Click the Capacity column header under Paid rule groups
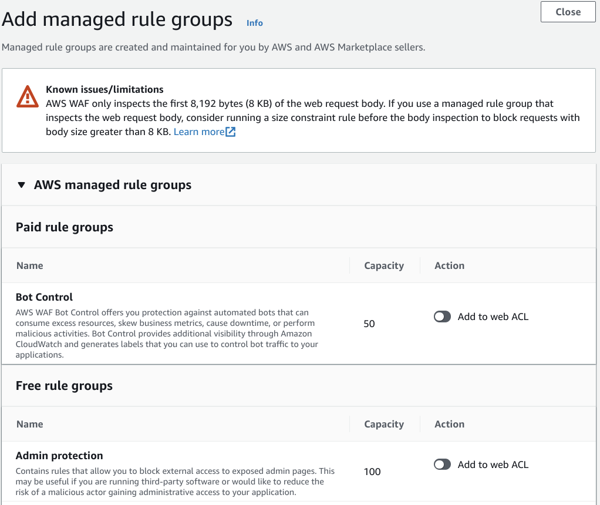The height and width of the screenshot is (505, 600). point(384,265)
